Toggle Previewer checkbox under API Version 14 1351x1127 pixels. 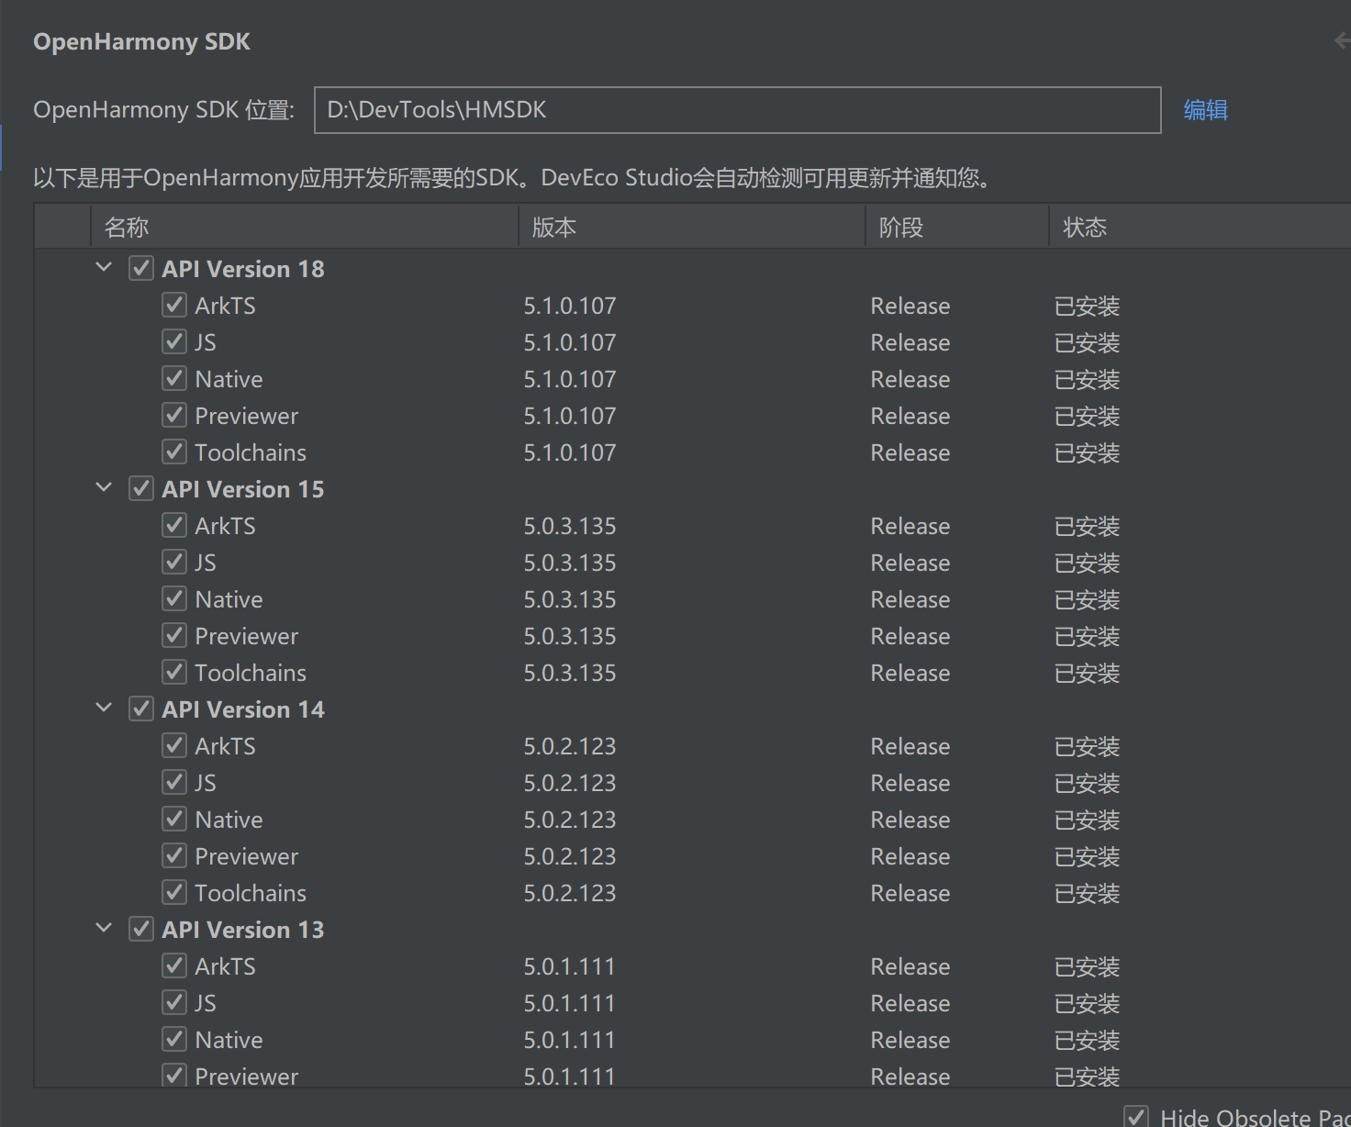coord(174,855)
